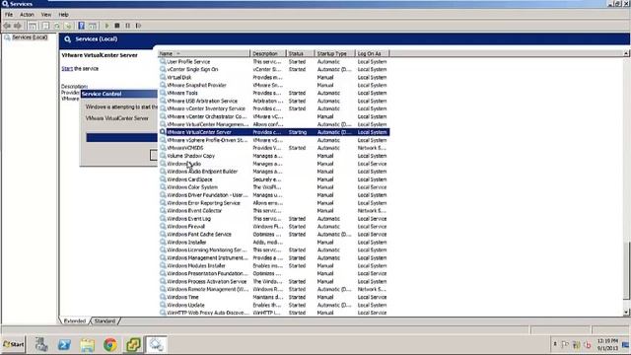Viewport: 631px width, 355px height.
Task: Select the VMware Tools service
Action: pyautogui.click(x=274, y=93)
